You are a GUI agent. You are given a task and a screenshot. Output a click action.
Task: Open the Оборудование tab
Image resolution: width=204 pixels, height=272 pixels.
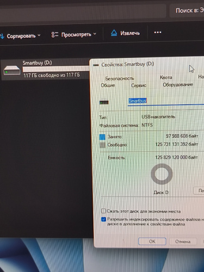pyautogui.click(x=178, y=85)
